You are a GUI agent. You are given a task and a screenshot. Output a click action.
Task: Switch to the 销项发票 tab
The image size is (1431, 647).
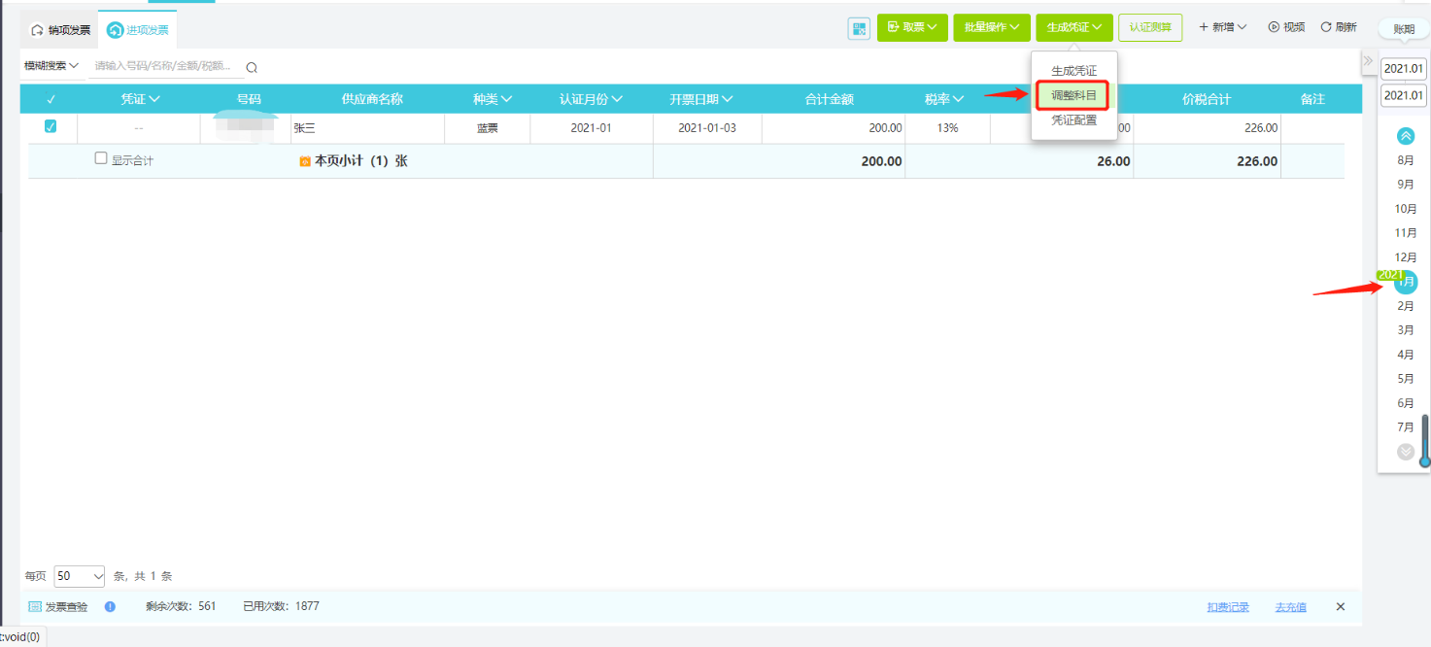(60, 30)
